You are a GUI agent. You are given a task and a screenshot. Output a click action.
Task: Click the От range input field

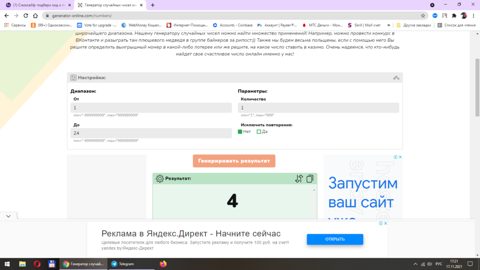click(151, 107)
